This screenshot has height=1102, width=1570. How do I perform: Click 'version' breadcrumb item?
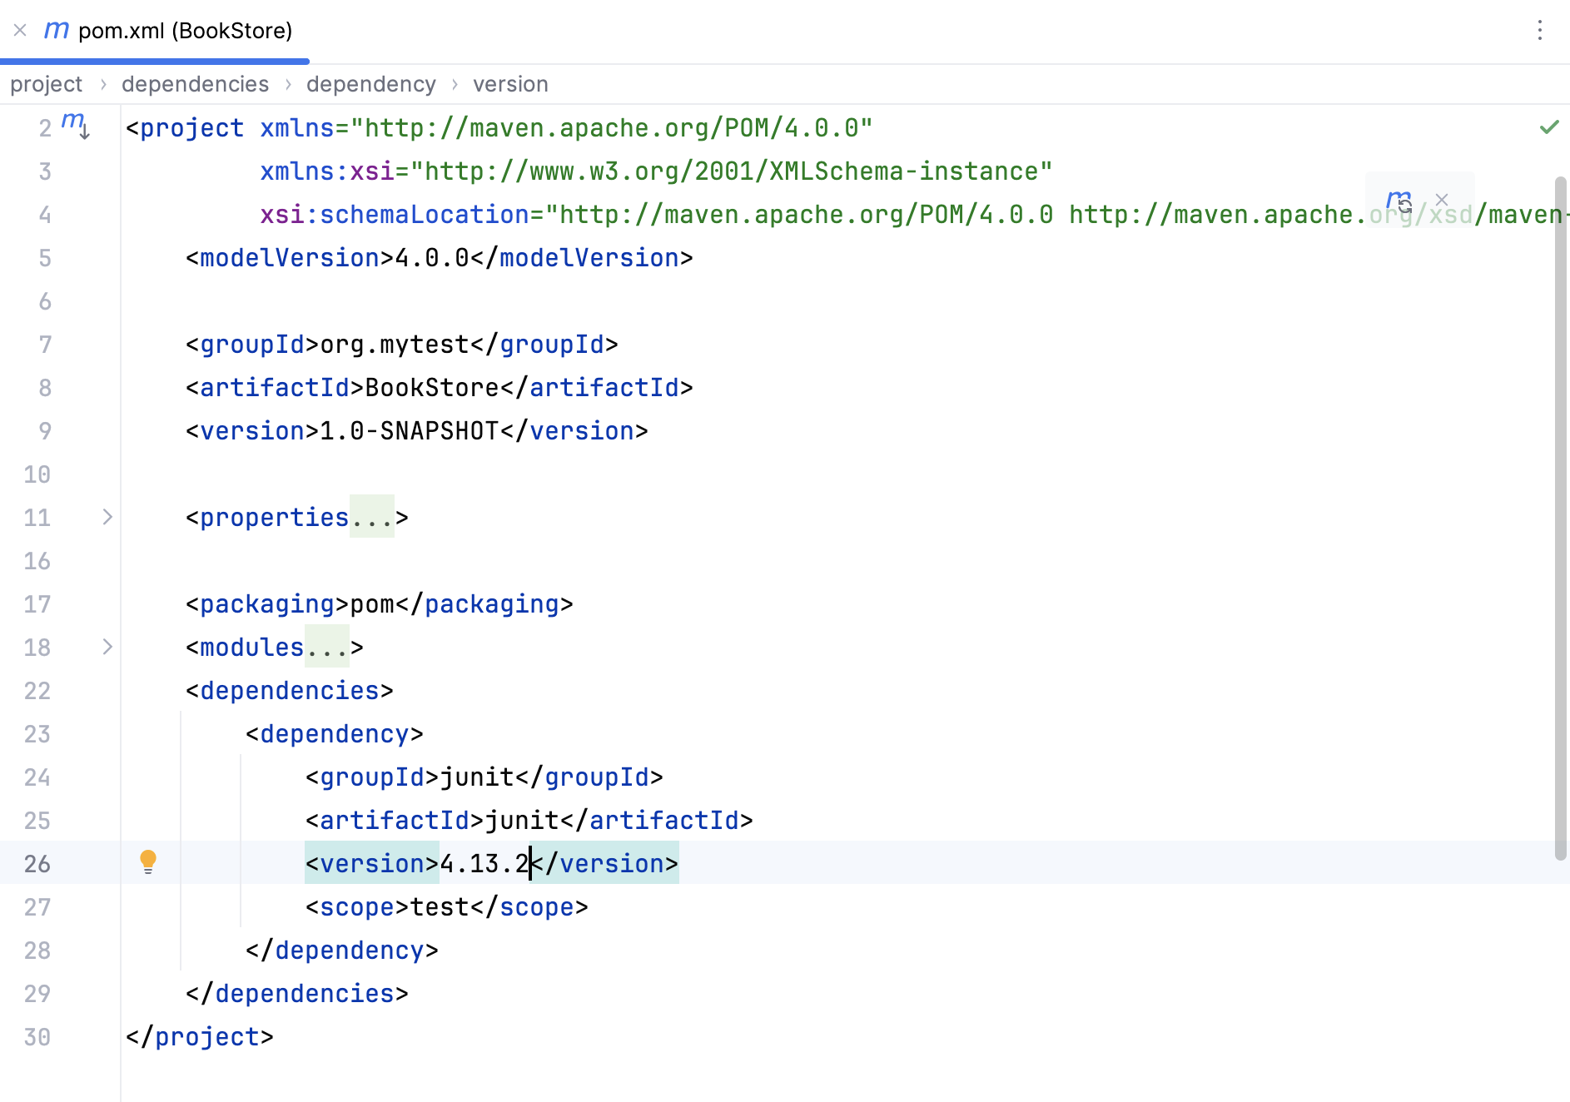pos(510,84)
